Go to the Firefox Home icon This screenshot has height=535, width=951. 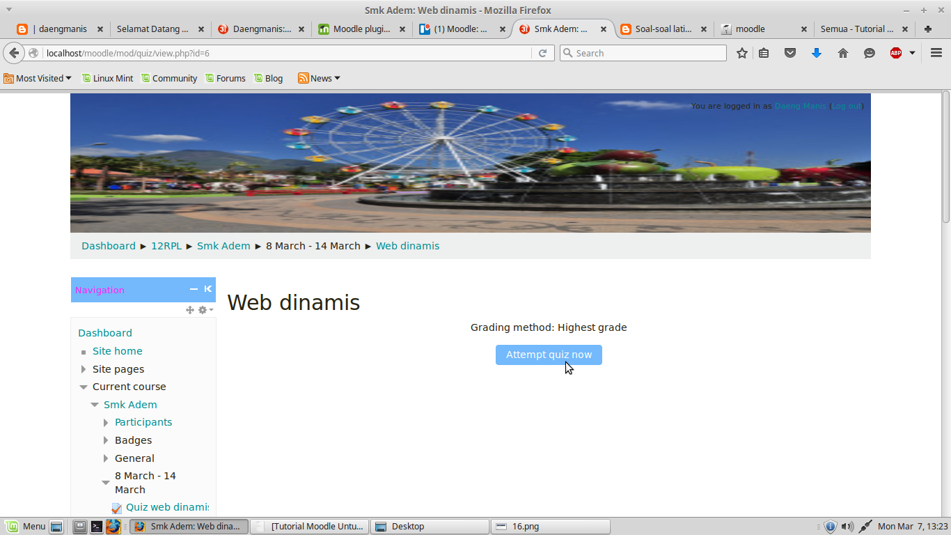(x=843, y=53)
